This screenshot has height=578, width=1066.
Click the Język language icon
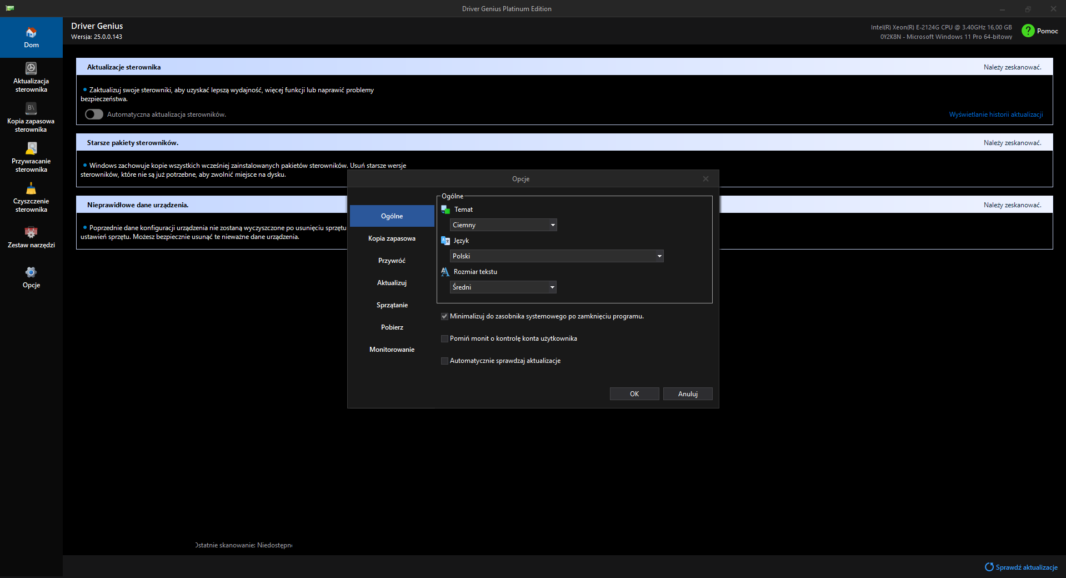click(x=446, y=241)
